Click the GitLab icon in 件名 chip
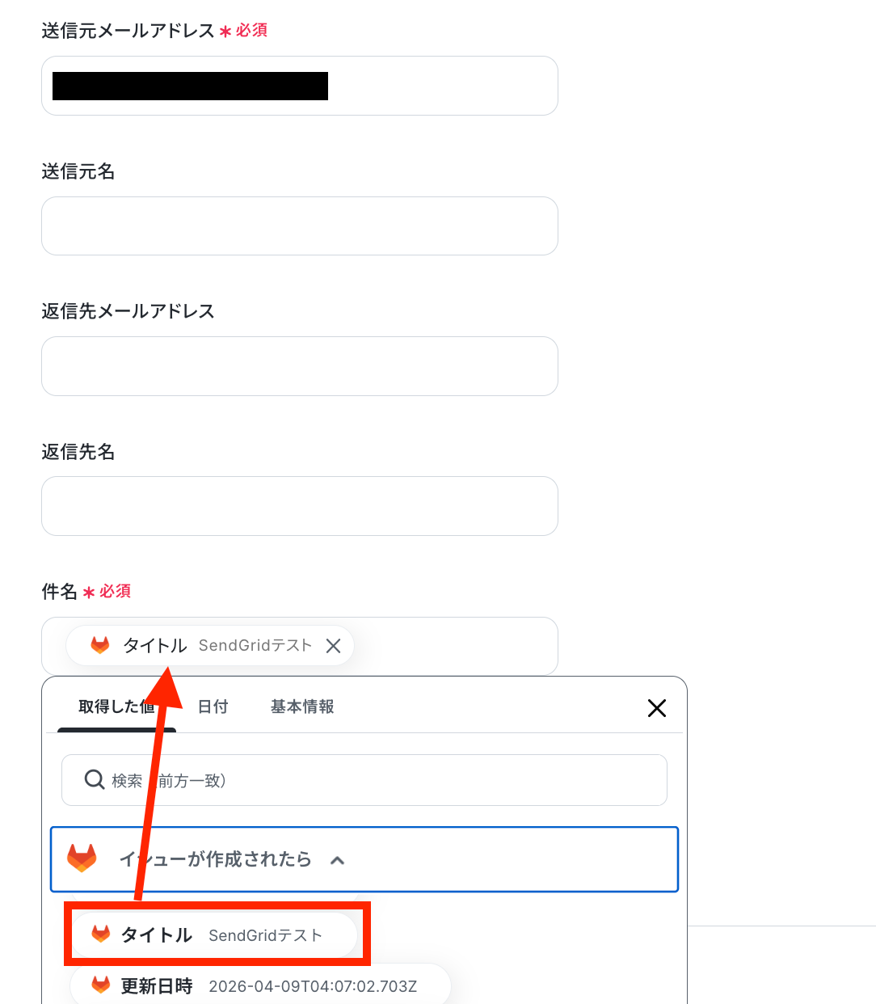876x1004 pixels. click(x=100, y=645)
